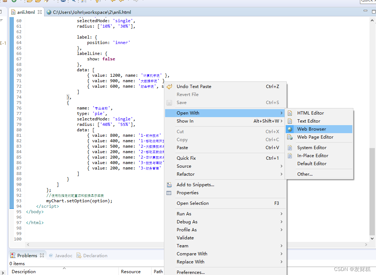Select the HTML Editor from Open With submenu
Image resolution: width=376 pixels, height=275 pixels.
pos(310,113)
